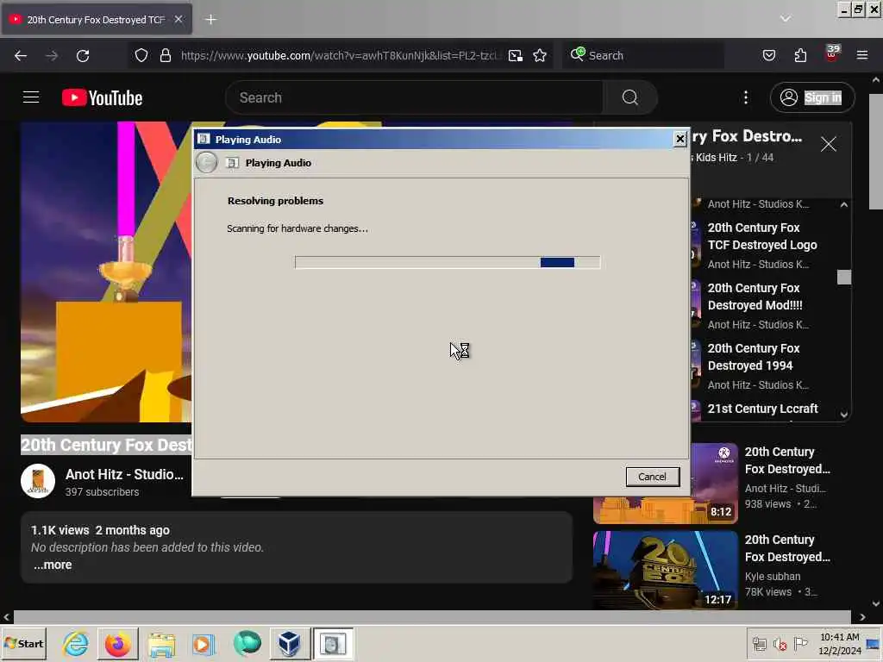
Task: Click the Anot Hitz channel avatar
Action: pyautogui.click(x=38, y=481)
